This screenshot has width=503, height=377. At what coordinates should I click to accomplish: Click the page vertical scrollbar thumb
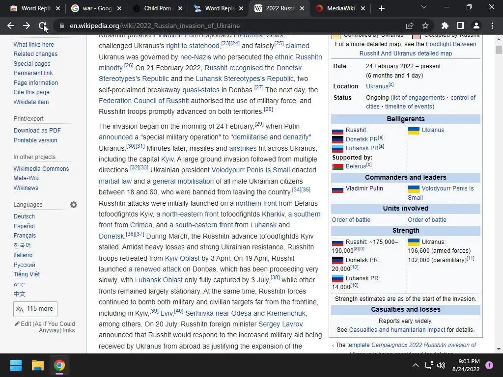(498, 50)
